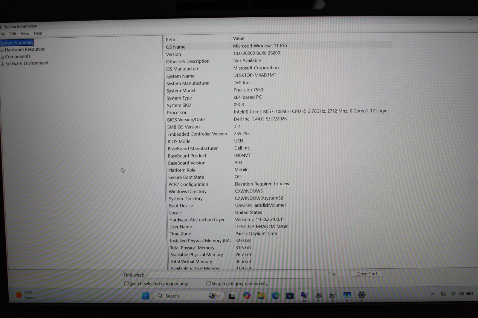Open Settings gear on taskbar
This screenshot has height=318, width=478.
pyautogui.click(x=361, y=295)
